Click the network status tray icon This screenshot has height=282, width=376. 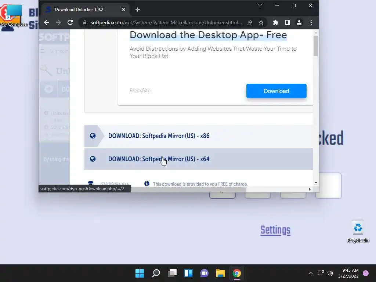point(321,273)
